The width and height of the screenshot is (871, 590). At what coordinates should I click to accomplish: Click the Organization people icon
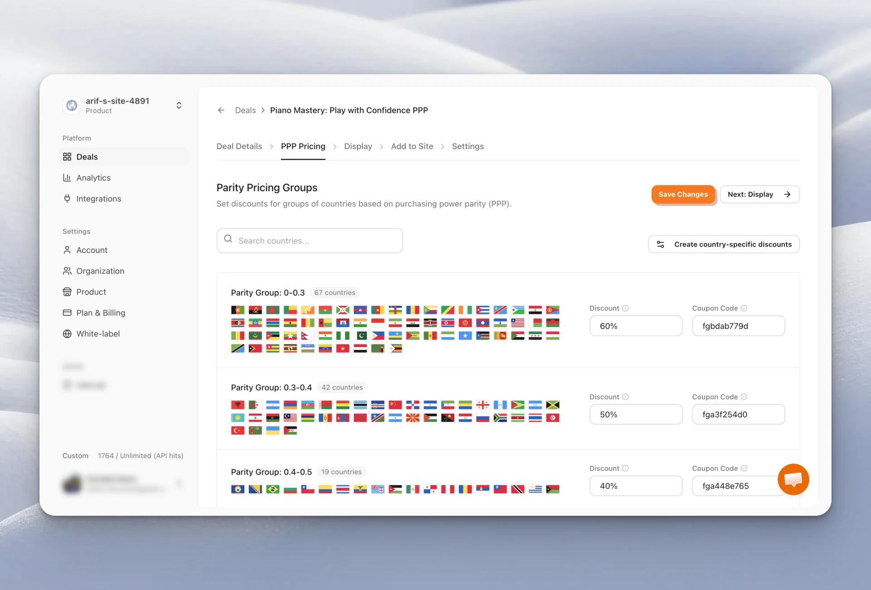[67, 271]
